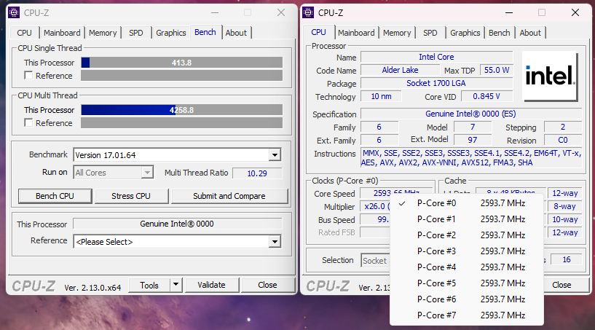Click This Processor field Genuine Intel 0000
Image resolution: width=595 pixels, height=330 pixels.
tap(177, 224)
